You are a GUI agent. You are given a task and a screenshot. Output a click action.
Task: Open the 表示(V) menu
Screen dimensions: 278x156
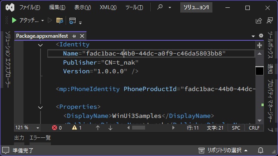coord(83,7)
